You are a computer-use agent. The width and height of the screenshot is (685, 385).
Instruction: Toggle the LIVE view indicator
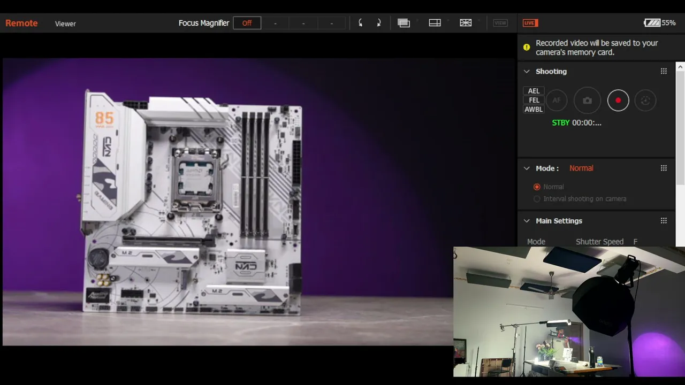tap(530, 23)
